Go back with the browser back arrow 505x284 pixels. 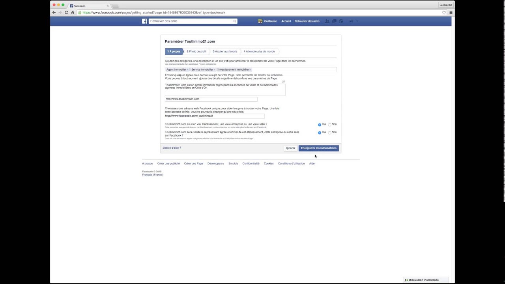coord(54,13)
